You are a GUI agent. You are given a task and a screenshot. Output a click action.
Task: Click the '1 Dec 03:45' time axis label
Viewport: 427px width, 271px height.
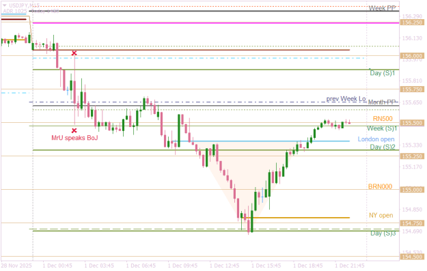[99, 266]
